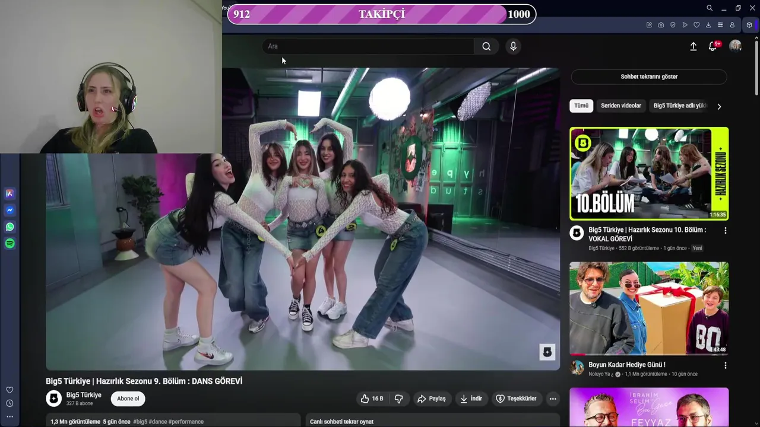Click the #performance hashtag
Screen dimensions: 760x427
tap(186, 422)
